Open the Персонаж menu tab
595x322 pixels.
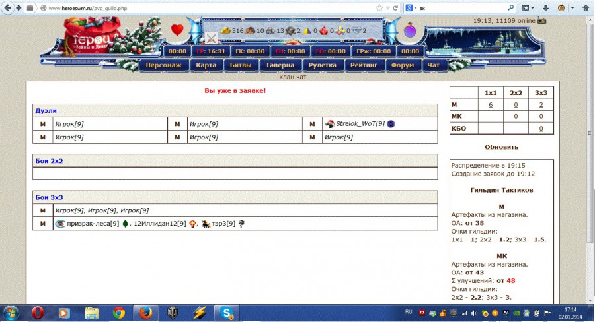(163, 65)
